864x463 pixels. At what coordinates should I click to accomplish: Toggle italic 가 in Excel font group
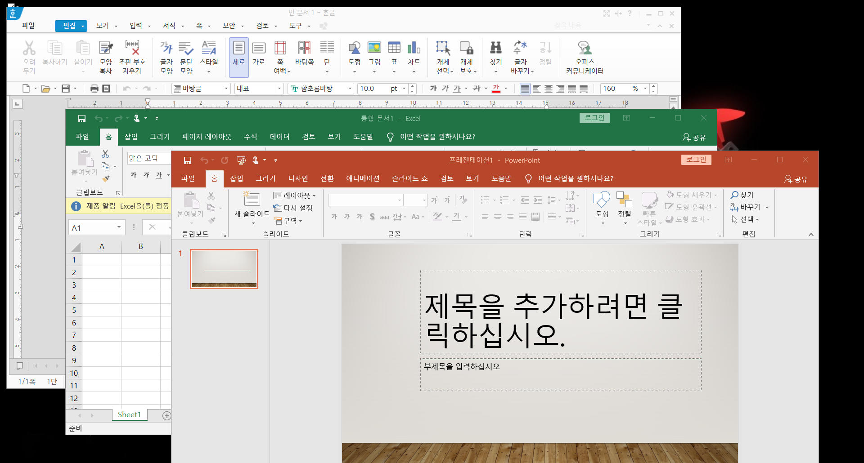pyautogui.click(x=146, y=175)
